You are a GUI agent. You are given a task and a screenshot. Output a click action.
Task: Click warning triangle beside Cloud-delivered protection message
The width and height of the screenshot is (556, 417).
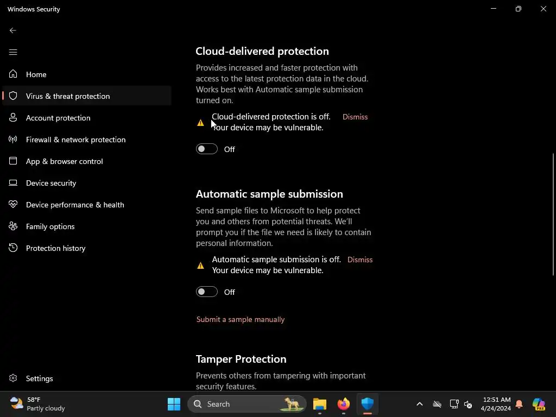(x=201, y=123)
